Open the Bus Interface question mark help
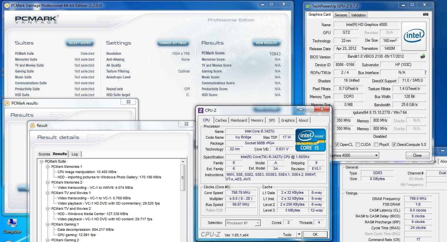 [425, 72]
